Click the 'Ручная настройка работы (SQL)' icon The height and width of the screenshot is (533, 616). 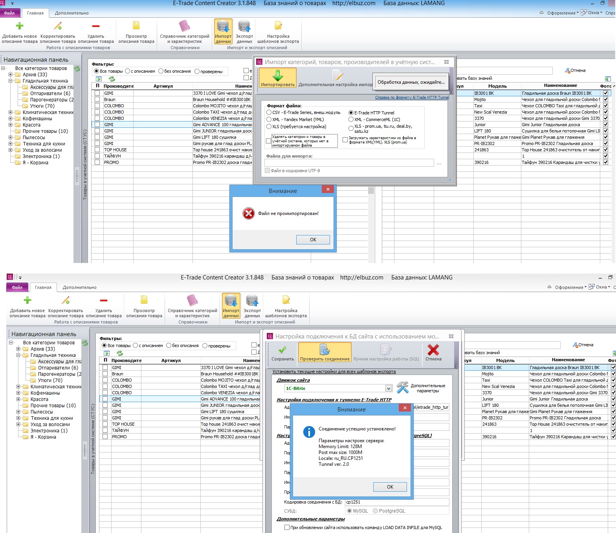386,349
